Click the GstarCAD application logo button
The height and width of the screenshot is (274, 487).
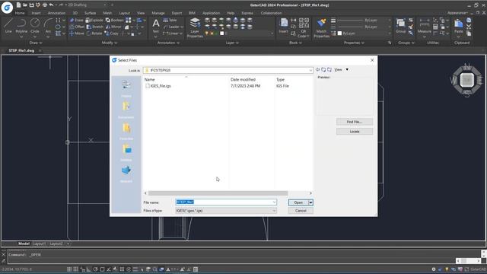click(x=7, y=7)
